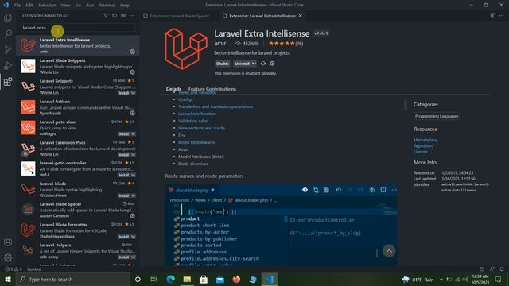
Task: Launch Microsoft Edge from taskbar
Action: [x=170, y=279]
